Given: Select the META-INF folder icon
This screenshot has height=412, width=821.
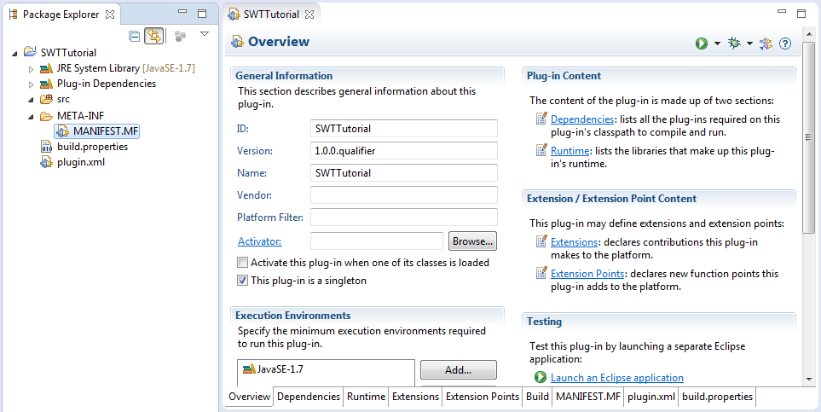Looking at the screenshot, I should [47, 116].
